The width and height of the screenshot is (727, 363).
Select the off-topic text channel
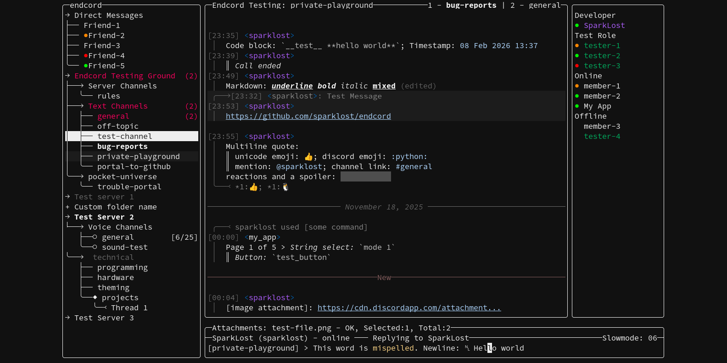click(117, 126)
